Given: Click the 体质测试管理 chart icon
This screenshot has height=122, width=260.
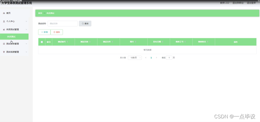Looking at the screenshot, I should pos(4,30).
